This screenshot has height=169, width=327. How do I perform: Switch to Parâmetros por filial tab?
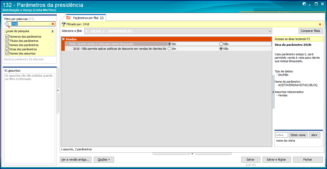point(85,18)
